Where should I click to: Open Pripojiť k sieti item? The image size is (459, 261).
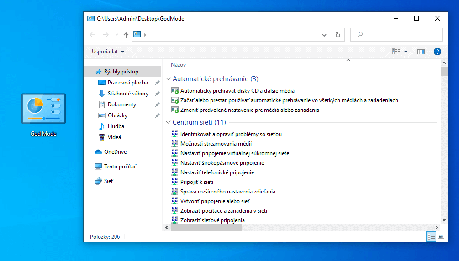[196, 182]
